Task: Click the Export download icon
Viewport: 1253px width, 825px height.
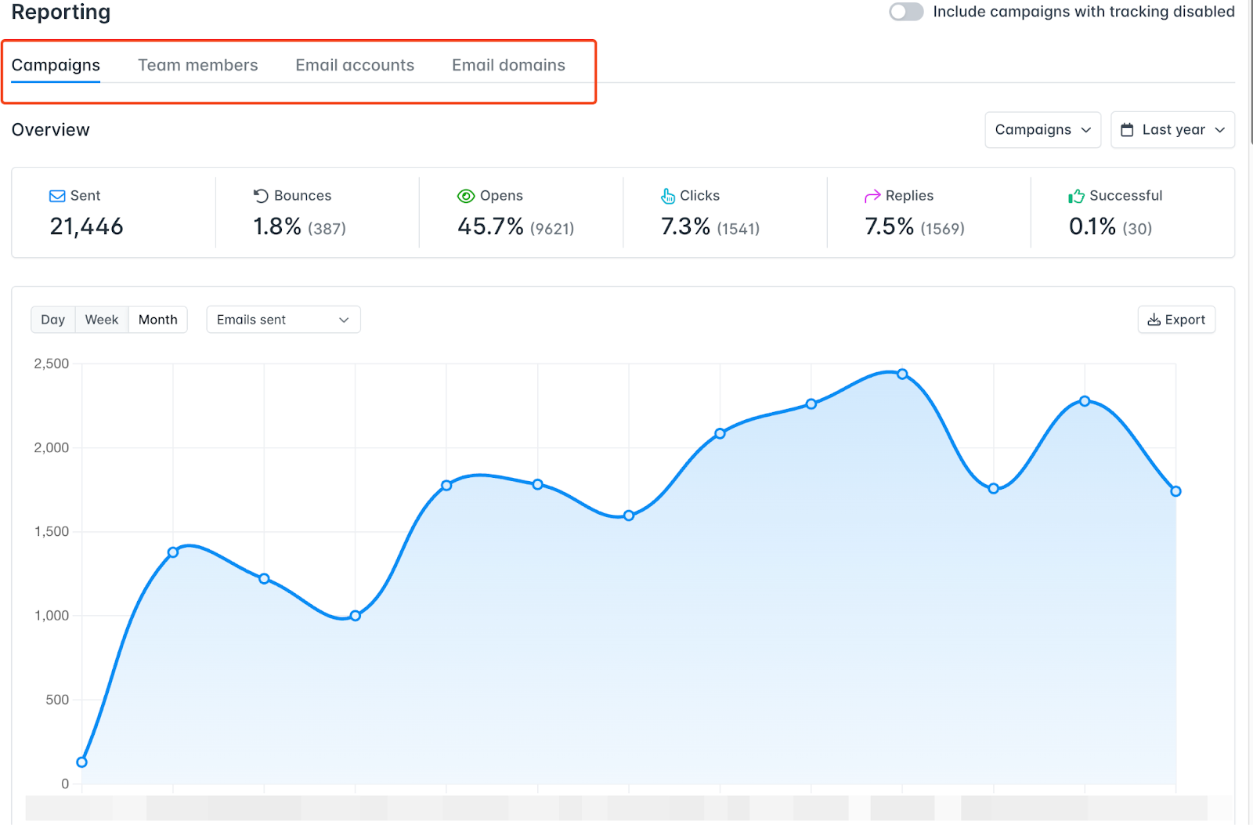Action: [1153, 319]
